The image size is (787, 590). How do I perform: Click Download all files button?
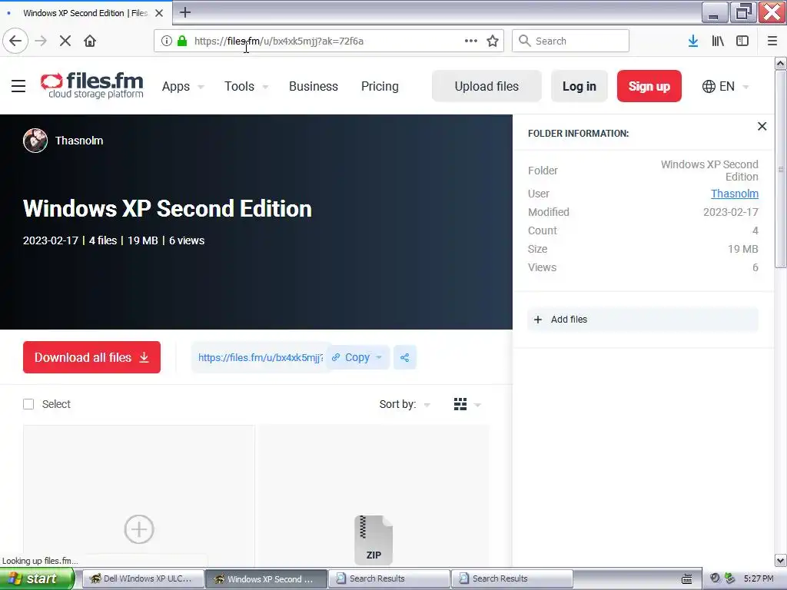click(x=92, y=357)
